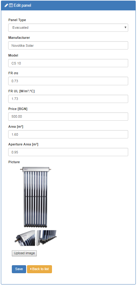The image size is (137, 286).
Task: Click the Panel Type dropdown arrow
Action: coord(125,28)
